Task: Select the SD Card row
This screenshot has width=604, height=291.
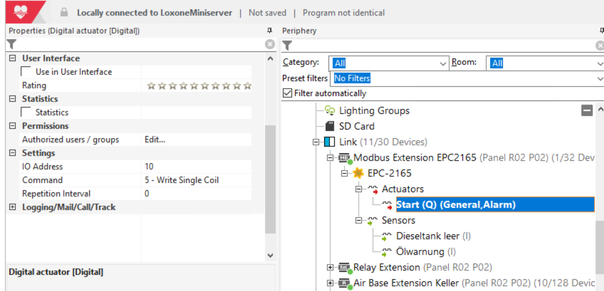Action: pos(357,126)
